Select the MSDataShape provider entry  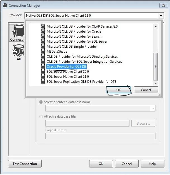(x=57, y=52)
